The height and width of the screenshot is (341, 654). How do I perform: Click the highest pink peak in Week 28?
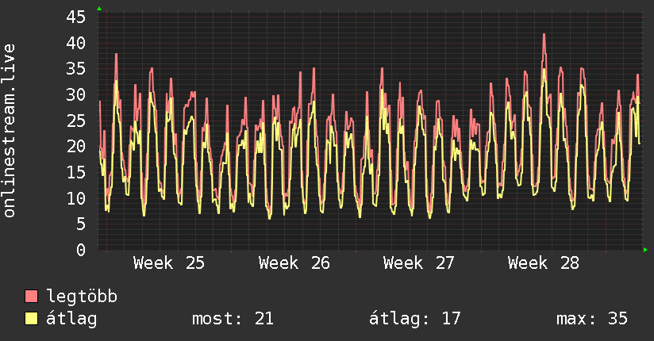pos(544,35)
